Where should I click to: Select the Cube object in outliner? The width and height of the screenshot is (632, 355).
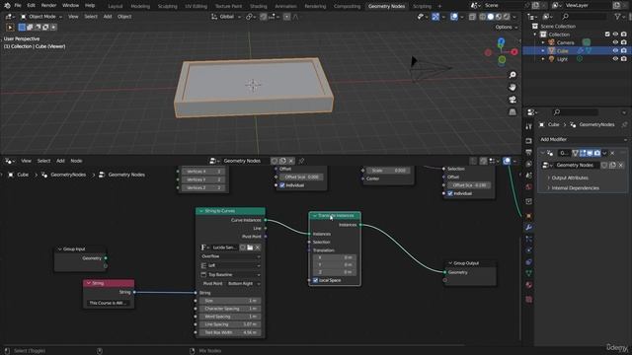pos(563,50)
